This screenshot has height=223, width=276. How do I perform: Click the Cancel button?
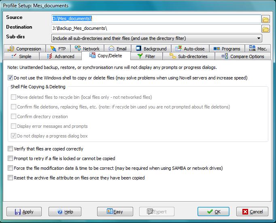(252, 212)
